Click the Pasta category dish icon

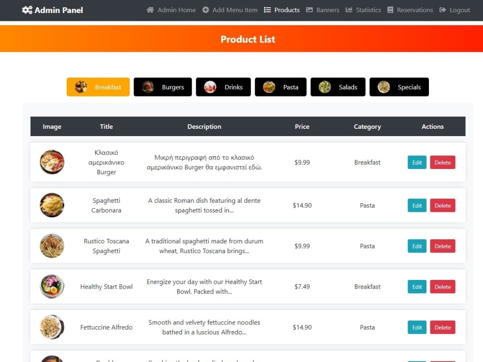tap(269, 87)
